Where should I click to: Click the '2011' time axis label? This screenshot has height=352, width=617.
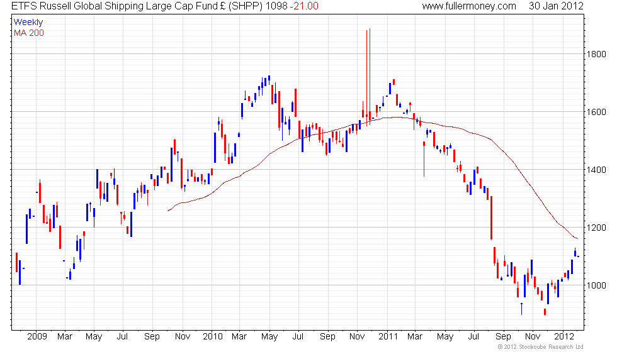pos(388,336)
